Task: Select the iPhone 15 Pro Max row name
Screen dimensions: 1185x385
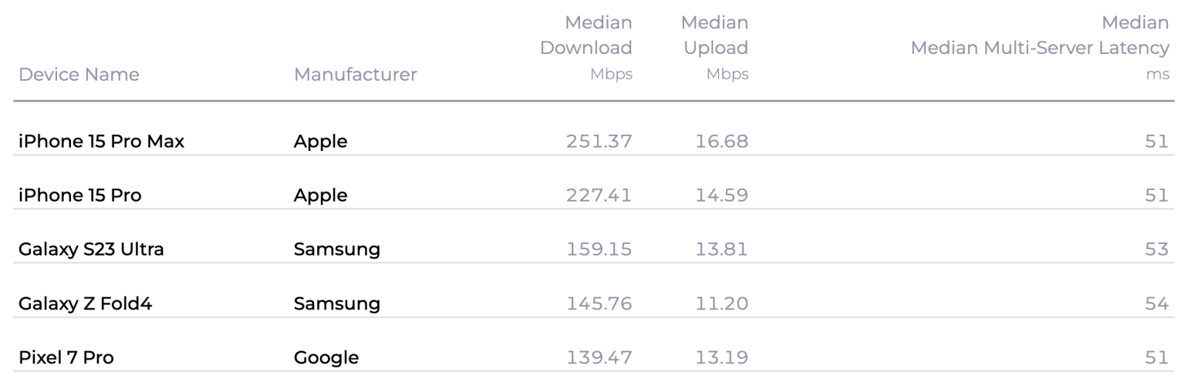Action: (x=101, y=142)
